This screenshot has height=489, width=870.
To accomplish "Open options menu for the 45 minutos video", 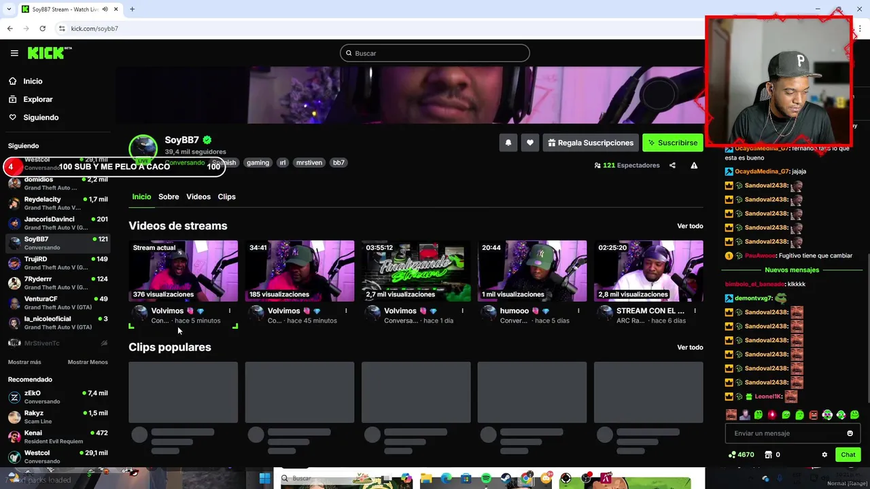I will click(x=346, y=310).
